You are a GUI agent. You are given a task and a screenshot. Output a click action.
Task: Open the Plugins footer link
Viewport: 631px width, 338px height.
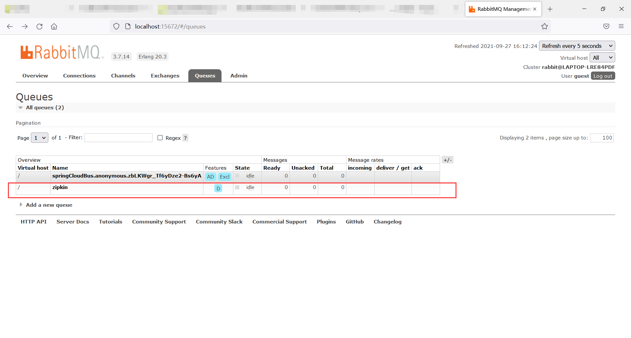(326, 222)
